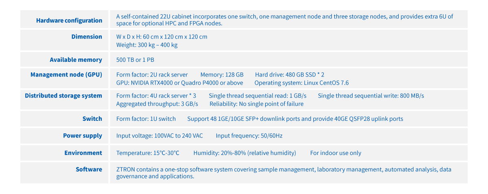Select the Software row heading
The height and width of the screenshot is (194, 488).
[x=89, y=169]
